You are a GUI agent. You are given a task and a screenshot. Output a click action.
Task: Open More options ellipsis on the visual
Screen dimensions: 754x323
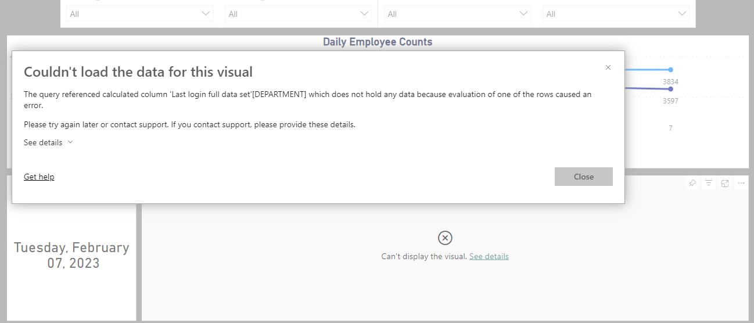click(x=741, y=183)
